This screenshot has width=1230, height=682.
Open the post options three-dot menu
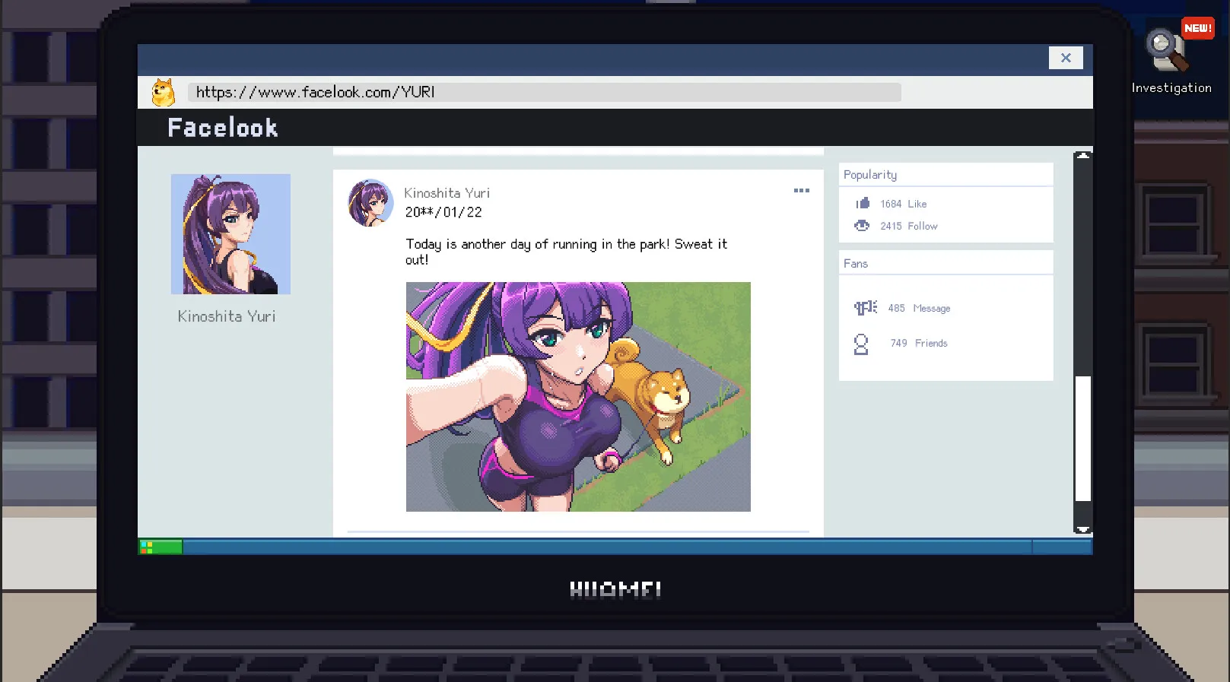click(802, 191)
